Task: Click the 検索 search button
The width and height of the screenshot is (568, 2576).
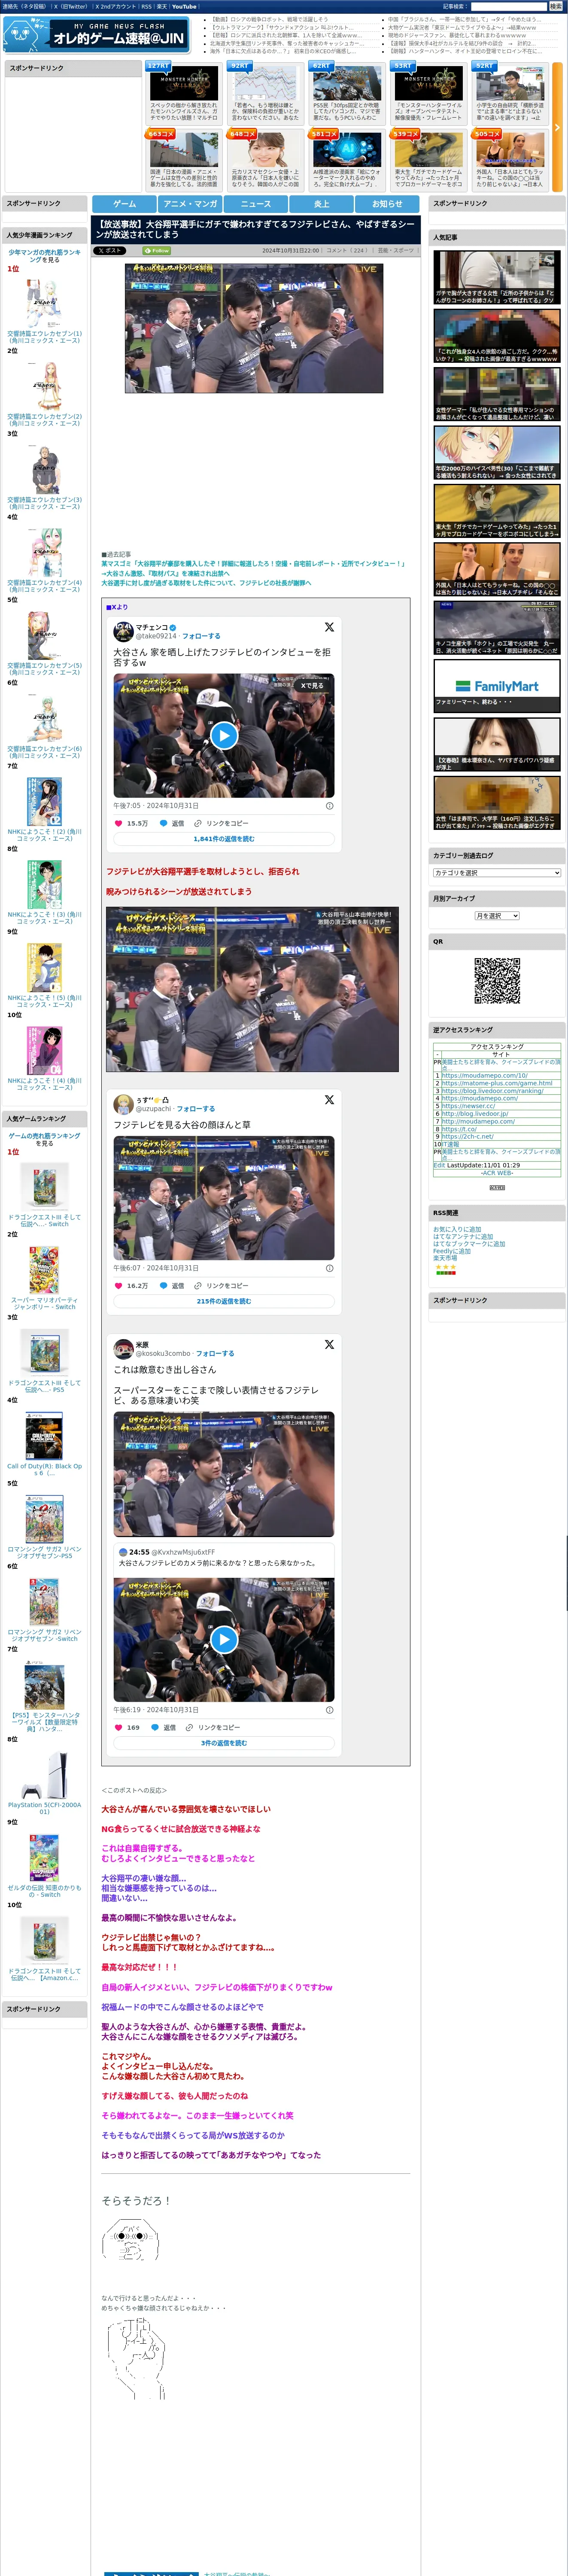Action: pos(556,6)
